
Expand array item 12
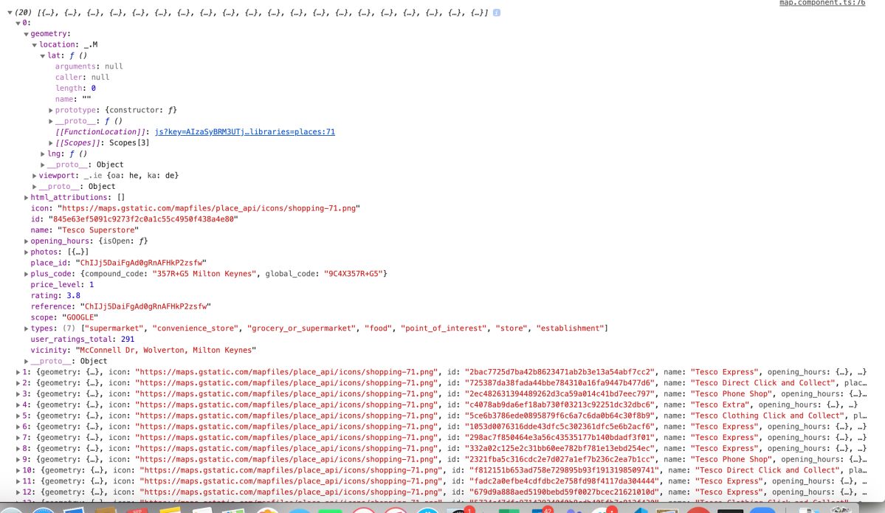(18, 492)
